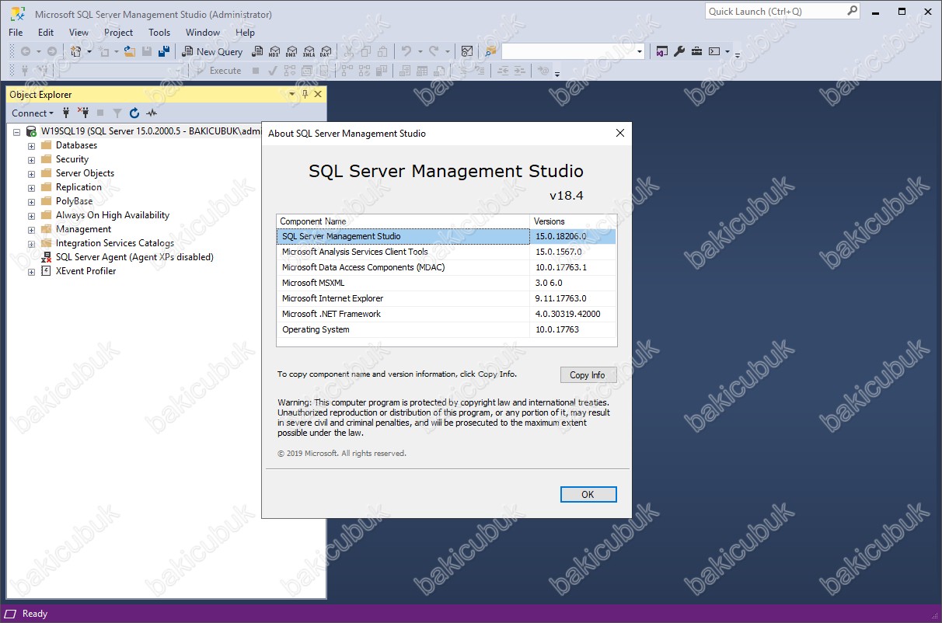Click the Disconnect plug icon in Object Explorer

pyautogui.click(x=83, y=113)
